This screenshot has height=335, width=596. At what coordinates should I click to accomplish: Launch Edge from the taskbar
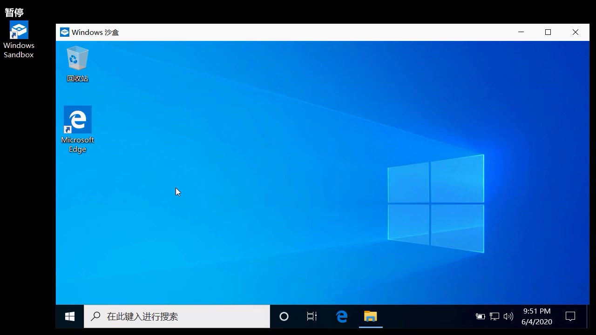(x=341, y=316)
